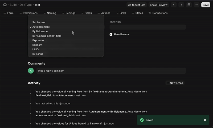Uncheck the Allow Rename checkbox
The height and width of the screenshot is (128, 213).
click(111, 34)
